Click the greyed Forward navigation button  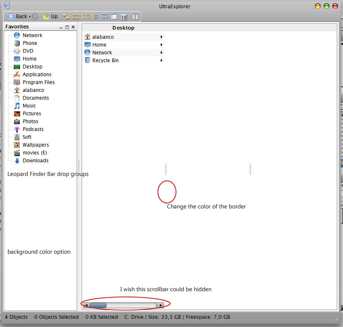coord(35,16)
